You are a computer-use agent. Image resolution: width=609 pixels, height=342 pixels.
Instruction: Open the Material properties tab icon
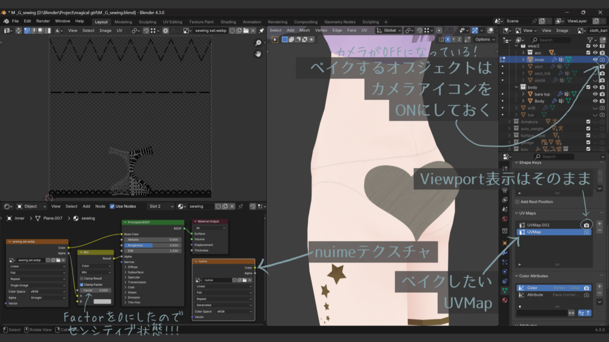coord(505,300)
